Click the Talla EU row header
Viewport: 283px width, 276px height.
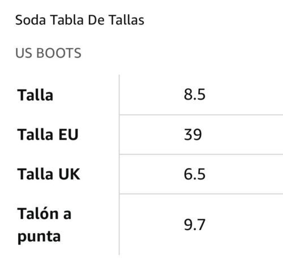click(48, 135)
